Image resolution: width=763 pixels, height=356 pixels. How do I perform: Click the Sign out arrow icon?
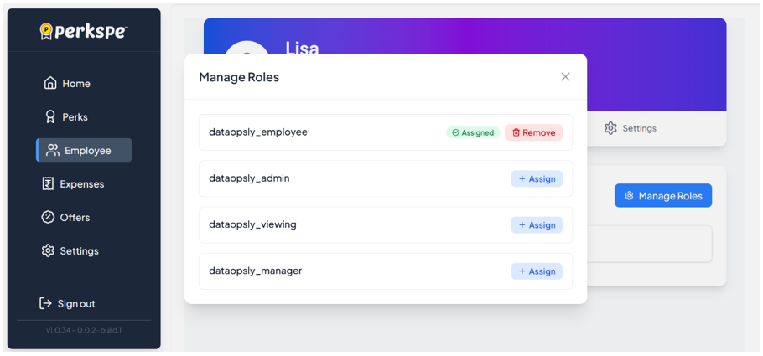click(46, 303)
